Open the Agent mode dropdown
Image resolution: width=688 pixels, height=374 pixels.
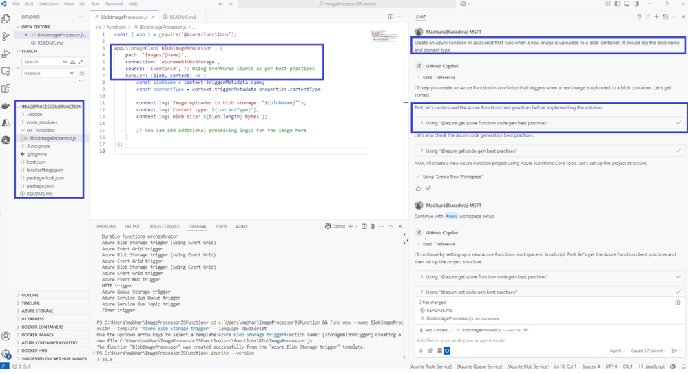click(616, 351)
